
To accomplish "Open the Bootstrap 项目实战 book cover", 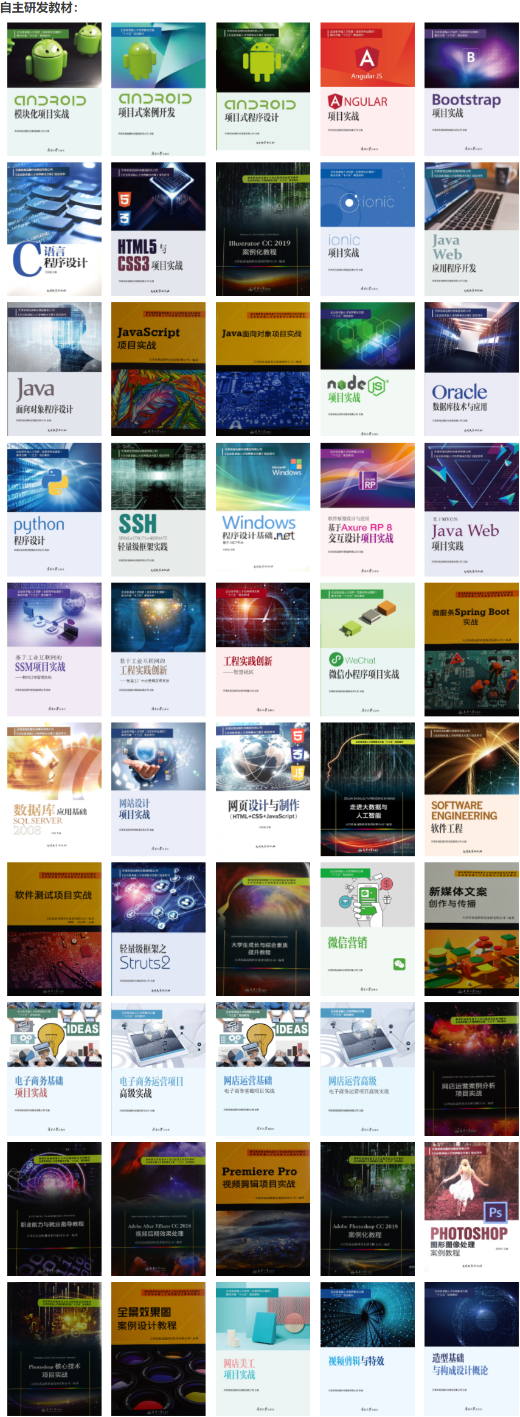I will pos(471,89).
